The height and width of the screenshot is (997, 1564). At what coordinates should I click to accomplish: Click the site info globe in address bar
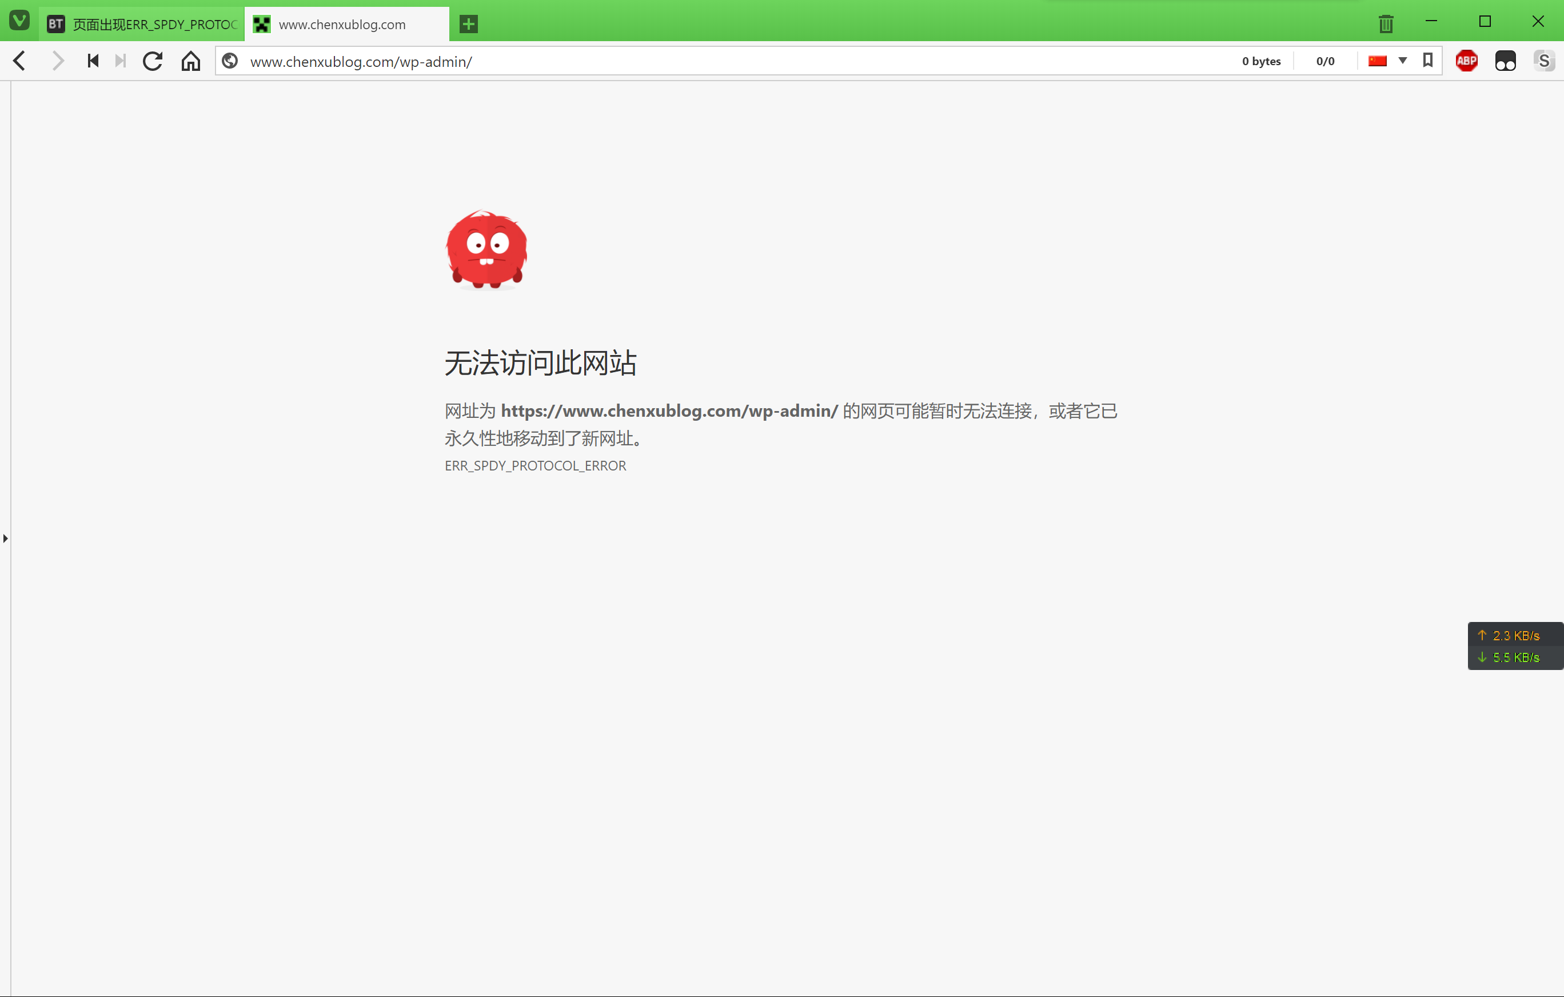point(230,61)
